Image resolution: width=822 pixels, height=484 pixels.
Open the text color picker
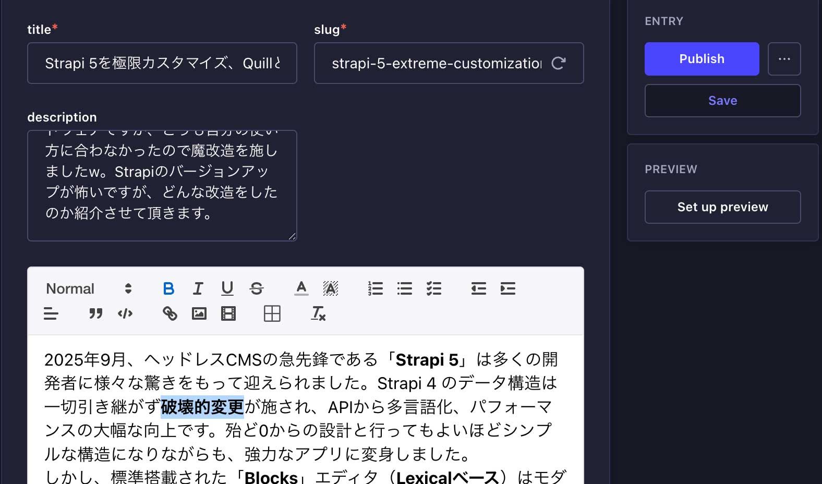click(x=301, y=288)
